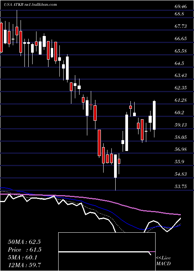This screenshot has width=194, height=271.
Task: Click the 61.28 price axis label
Action: [x=181, y=100]
